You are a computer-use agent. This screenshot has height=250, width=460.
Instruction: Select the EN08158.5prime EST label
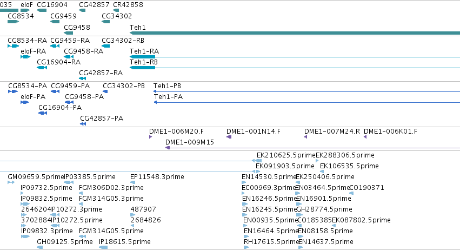pos(325,231)
